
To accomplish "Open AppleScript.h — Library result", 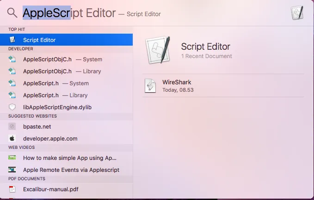I will pos(66,95).
